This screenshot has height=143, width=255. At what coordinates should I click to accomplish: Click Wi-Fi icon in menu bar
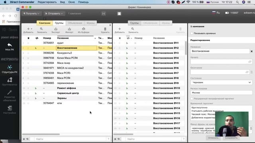[188, 2]
